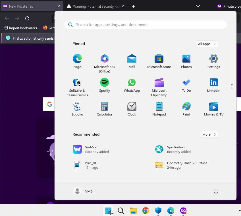Open Firefox list all tabs dropdown
This screenshot has width=241, height=216.
(198, 6)
